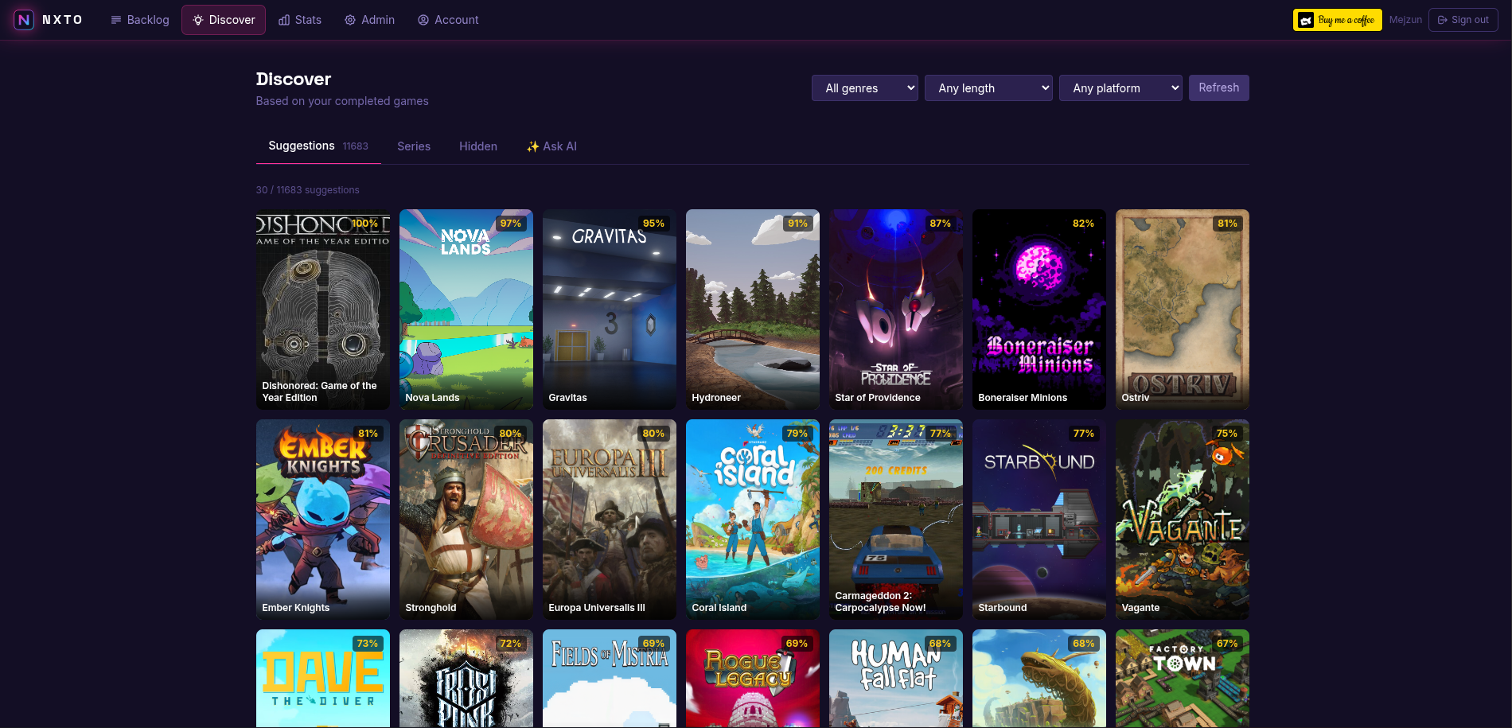Open the Star of Providence card
Viewport: 1512px width, 728px height.
coord(896,309)
